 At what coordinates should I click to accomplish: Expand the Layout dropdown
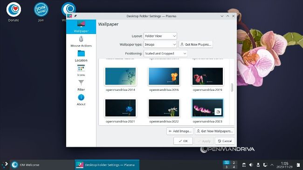160,36
